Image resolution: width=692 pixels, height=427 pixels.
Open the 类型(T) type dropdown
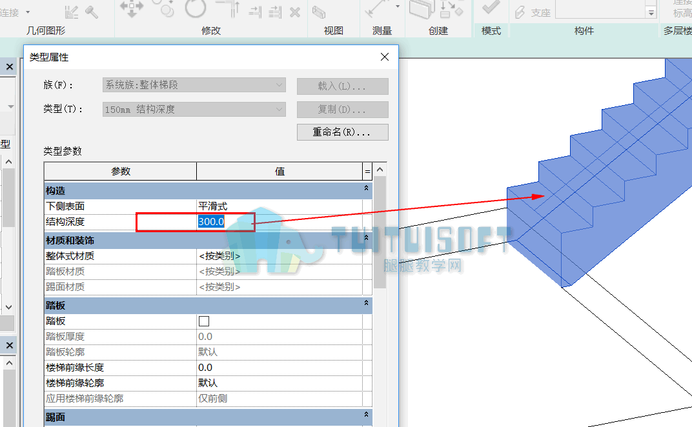click(x=194, y=109)
